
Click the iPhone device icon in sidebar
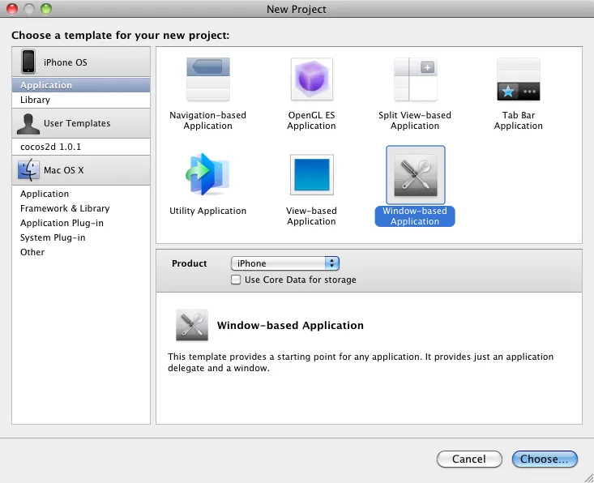pyautogui.click(x=28, y=62)
